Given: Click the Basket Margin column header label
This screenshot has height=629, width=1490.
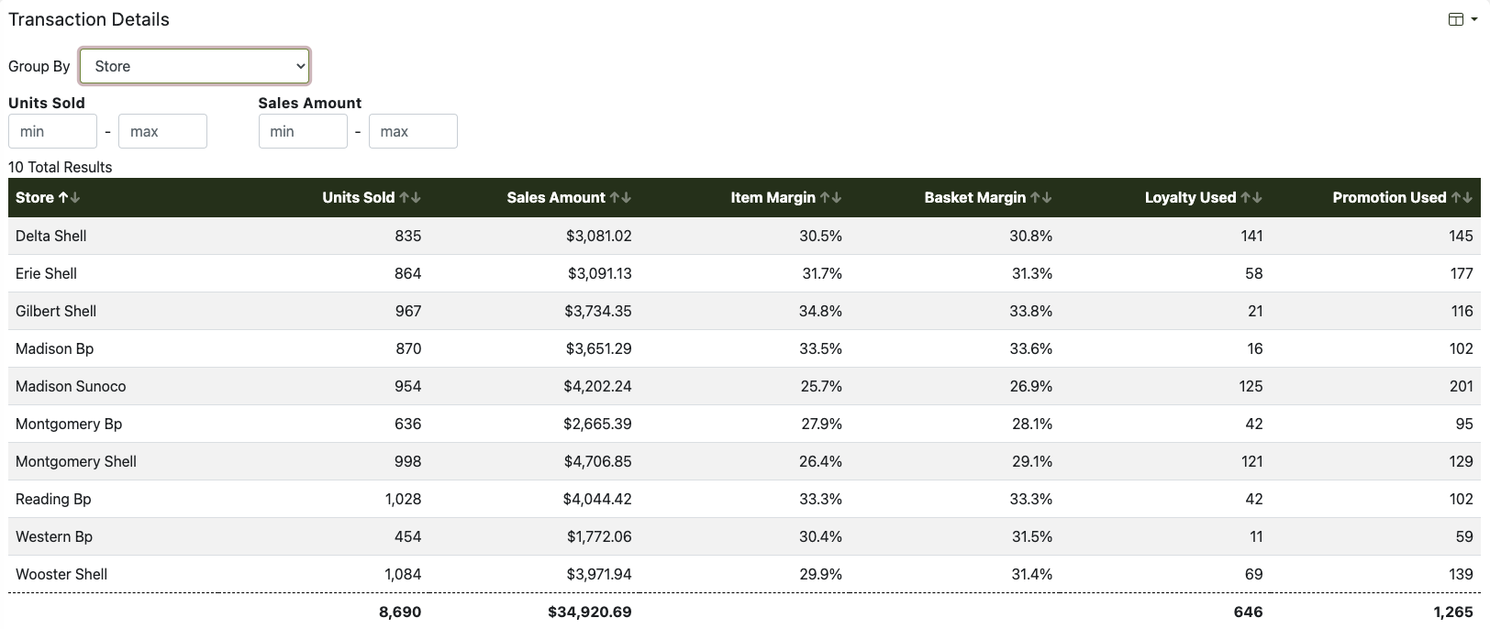Looking at the screenshot, I should (x=975, y=197).
